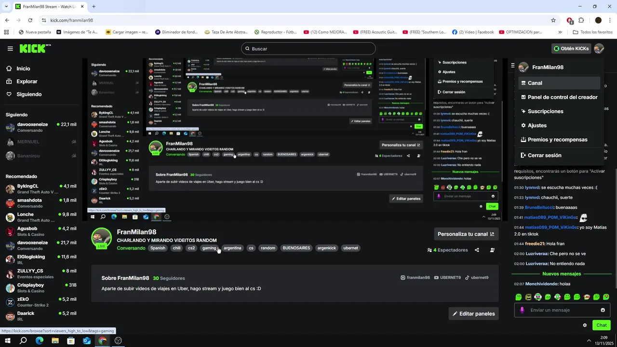Click Nuevos mensajes indicator
Viewport: 617px width, 347px height.
click(x=562, y=274)
